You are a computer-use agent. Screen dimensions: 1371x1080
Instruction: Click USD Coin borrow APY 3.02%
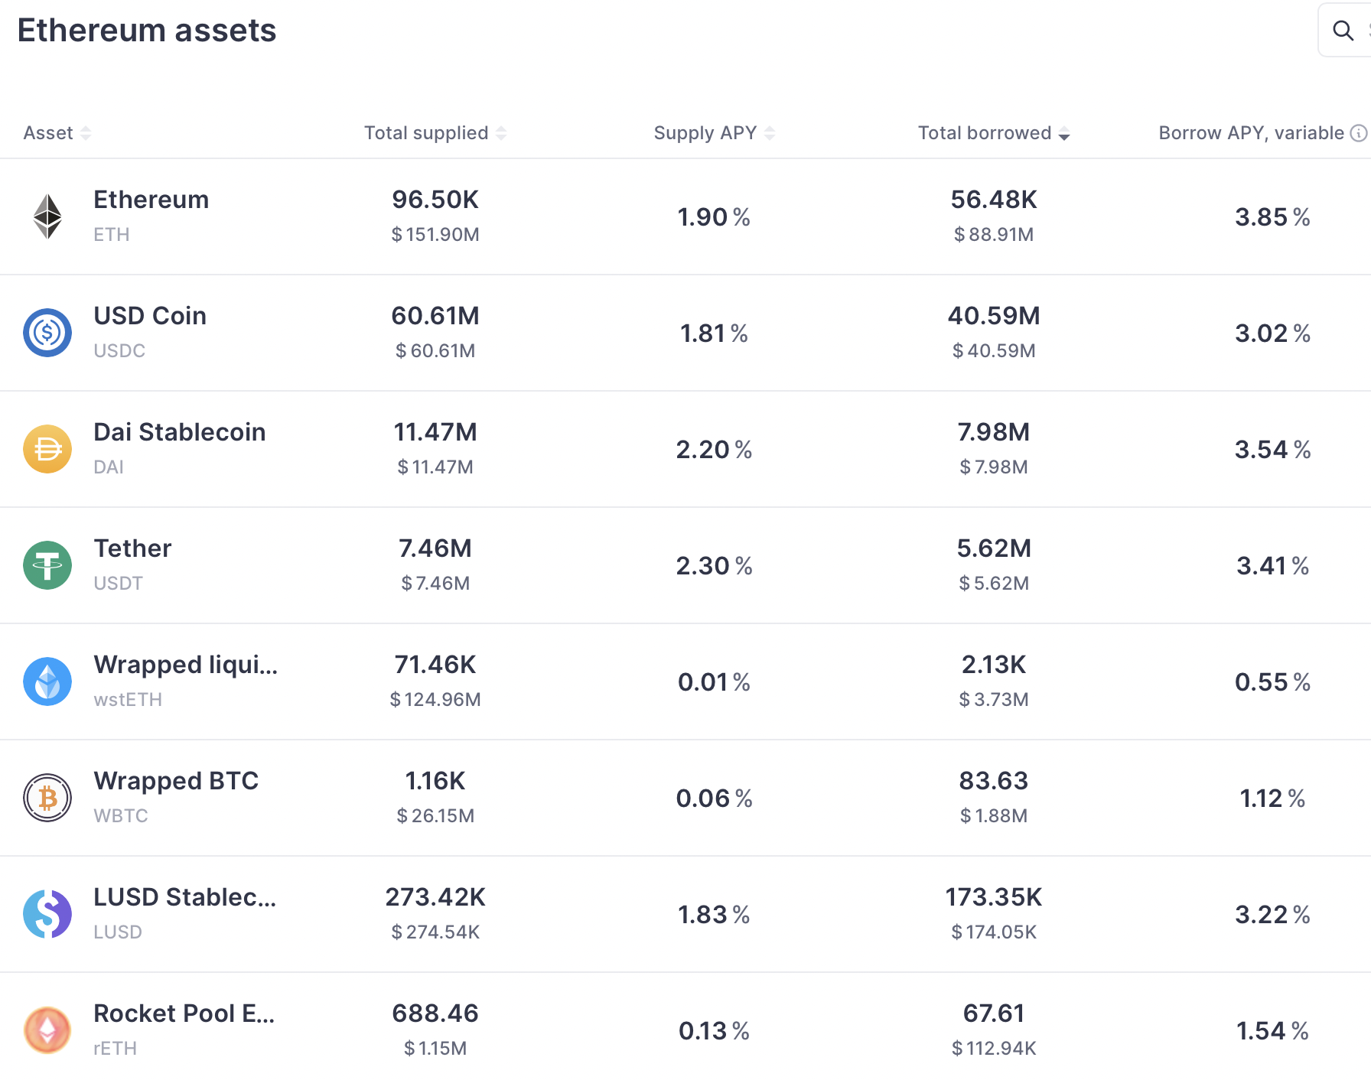[1272, 333]
